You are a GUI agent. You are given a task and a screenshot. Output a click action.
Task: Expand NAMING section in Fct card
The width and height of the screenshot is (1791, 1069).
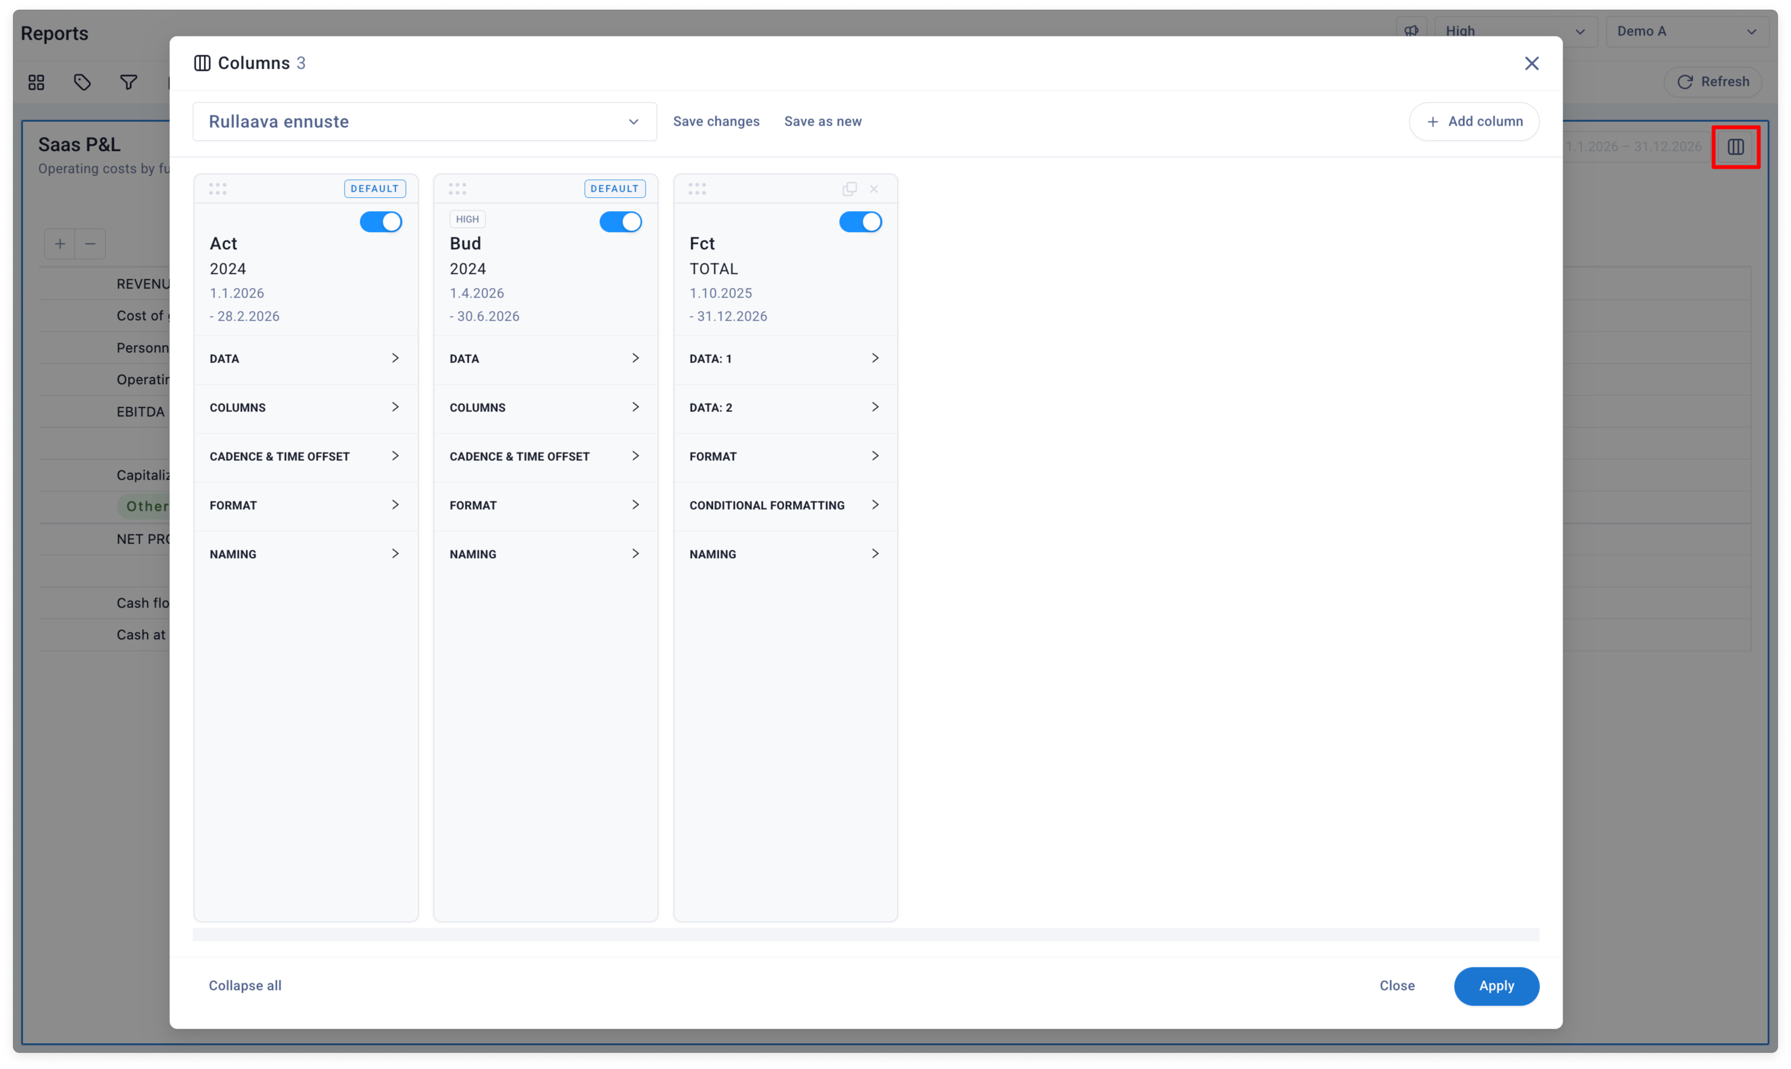(785, 555)
